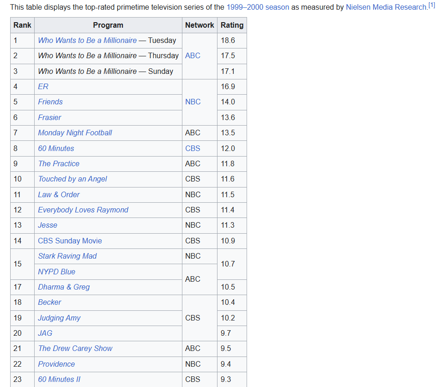The image size is (441, 387).
Task: Click the rank 1 cell
Action: (x=23, y=41)
